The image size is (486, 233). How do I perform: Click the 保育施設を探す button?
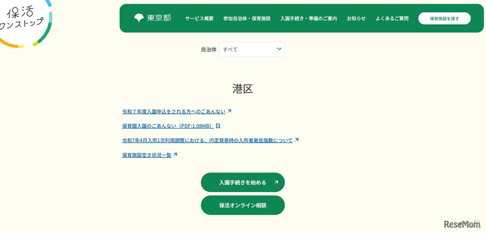[x=444, y=18]
